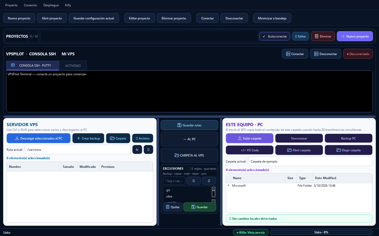Click the AL PC arrow button
Image resolution: width=379 pixels, height=236 pixels.
(x=189, y=139)
